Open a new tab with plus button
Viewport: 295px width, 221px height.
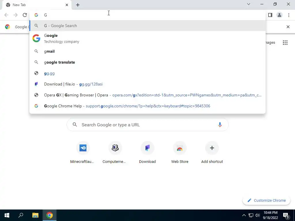78,5
